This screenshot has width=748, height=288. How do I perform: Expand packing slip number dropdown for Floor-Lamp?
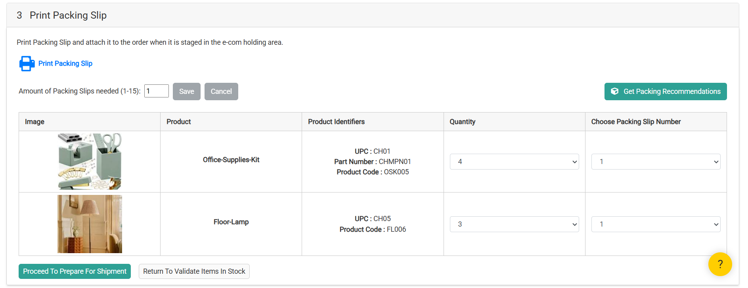656,224
